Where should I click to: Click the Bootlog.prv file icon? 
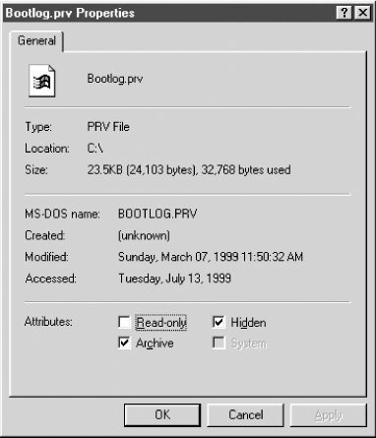click(42, 81)
